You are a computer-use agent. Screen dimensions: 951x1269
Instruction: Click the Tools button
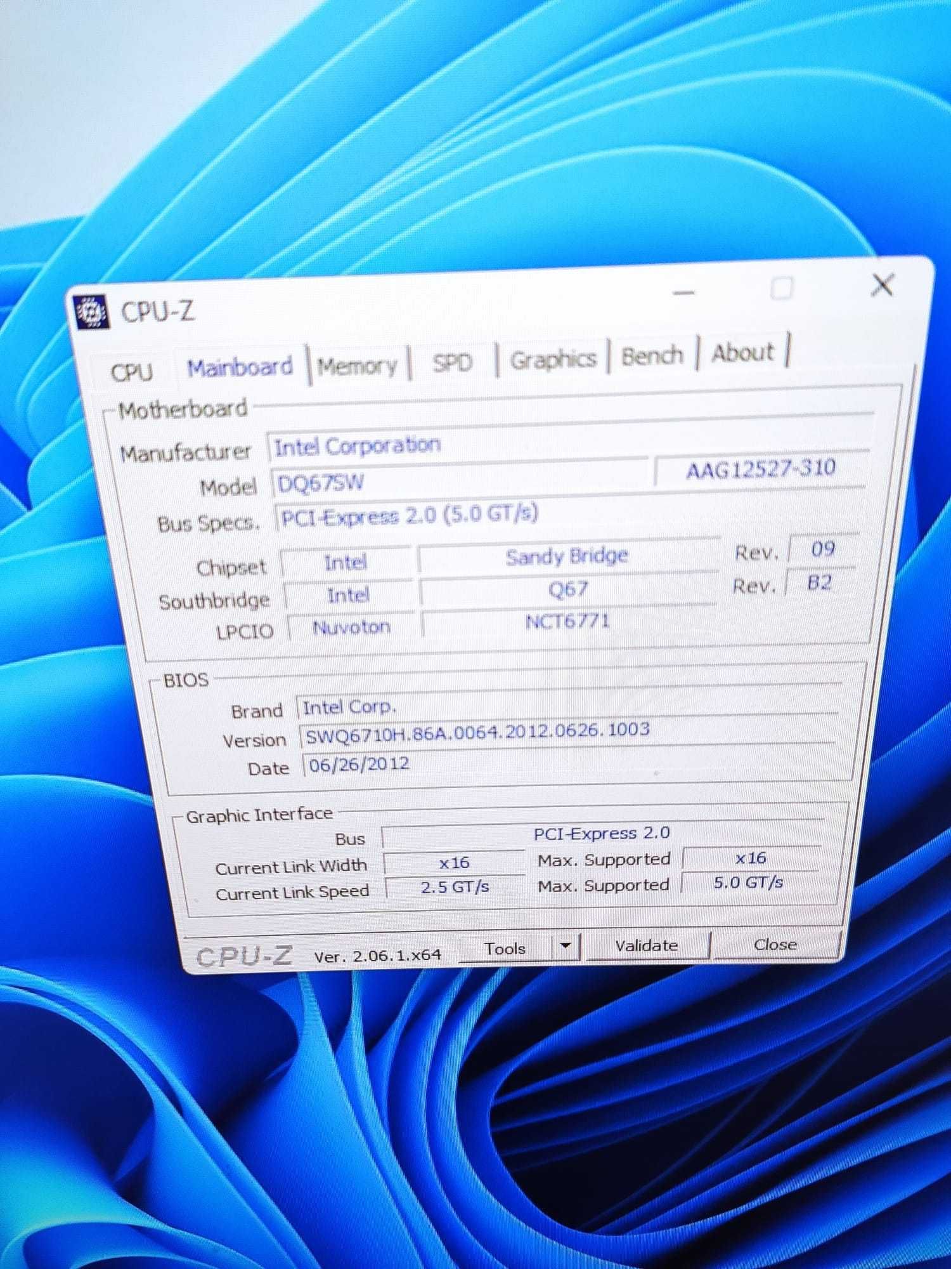click(x=505, y=949)
